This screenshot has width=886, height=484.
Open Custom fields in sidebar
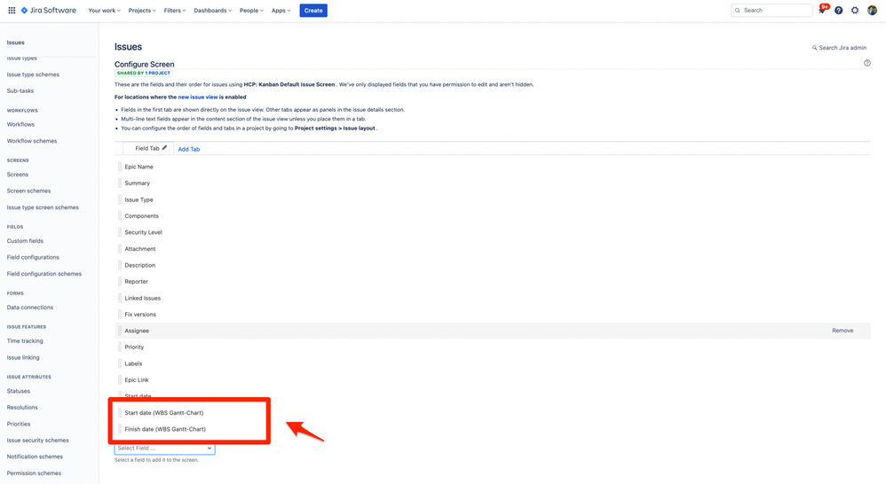pyautogui.click(x=25, y=241)
